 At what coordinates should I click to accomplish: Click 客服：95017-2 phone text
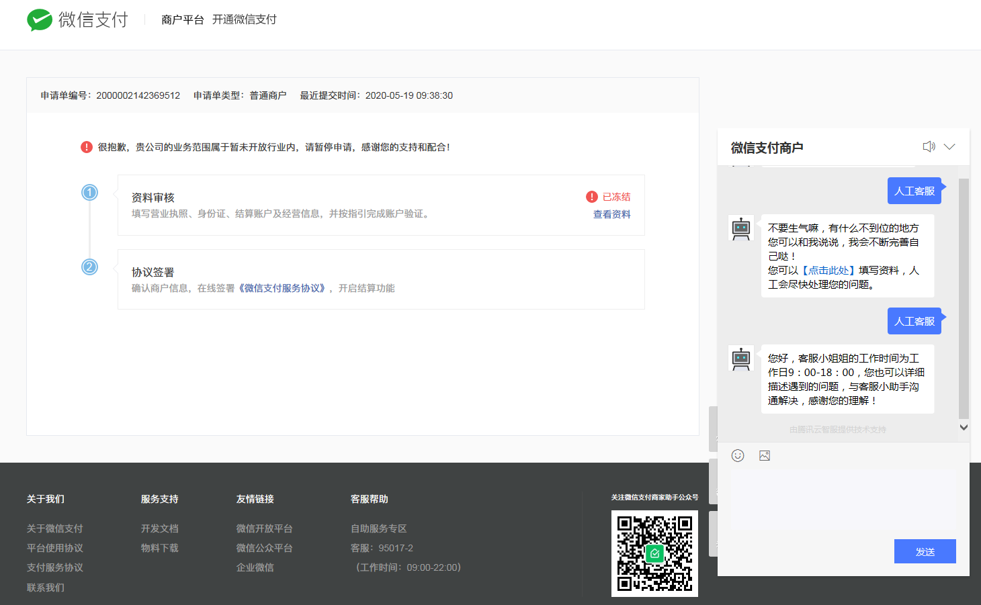382,548
